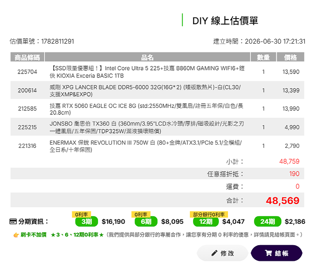
Task: Select the RTX 5060 EAGLE OC ICE row
Action: (x=157, y=109)
